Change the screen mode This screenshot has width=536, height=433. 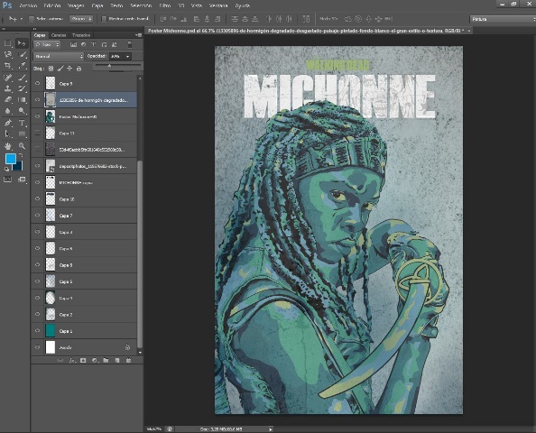pos(22,180)
